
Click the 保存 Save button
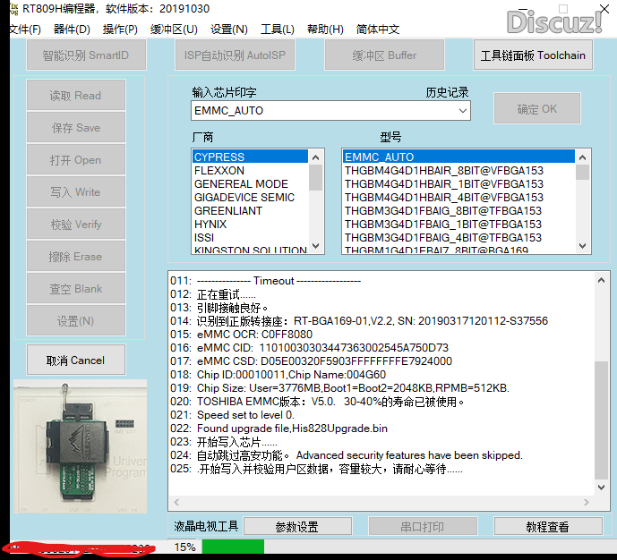point(76,128)
